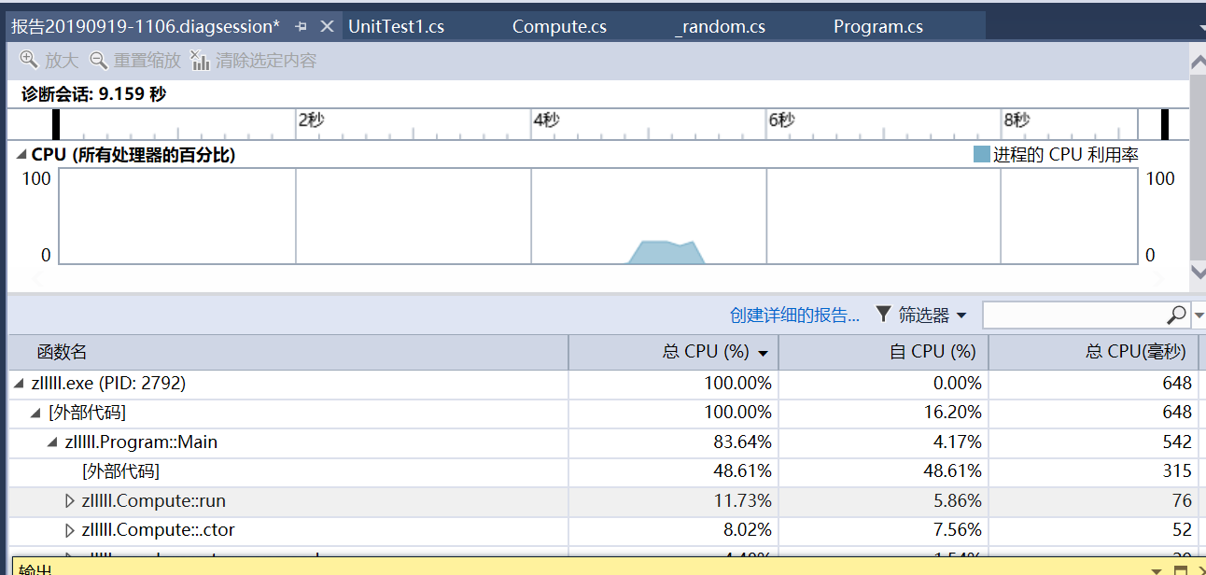
Task: Select the 报告20190919-1106.diagsession tab
Action: click(146, 27)
